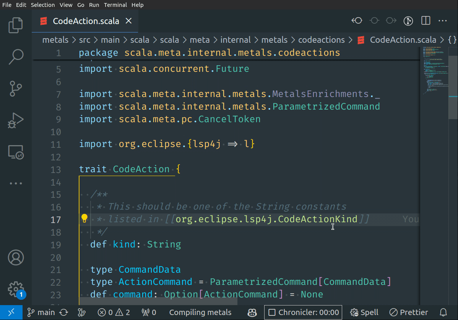Click the metals breadcrumb root
458x320 pixels.
55,40
